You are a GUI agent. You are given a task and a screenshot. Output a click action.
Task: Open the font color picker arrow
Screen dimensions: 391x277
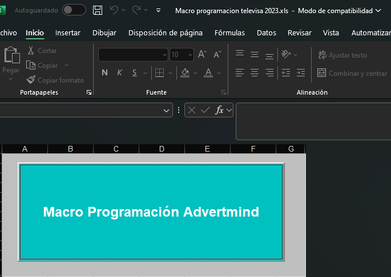click(x=219, y=73)
